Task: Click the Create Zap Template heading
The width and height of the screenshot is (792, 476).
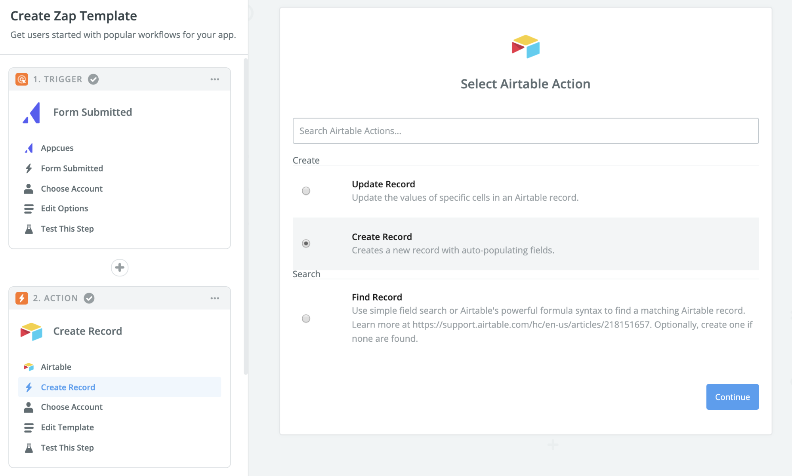Action: click(x=74, y=16)
